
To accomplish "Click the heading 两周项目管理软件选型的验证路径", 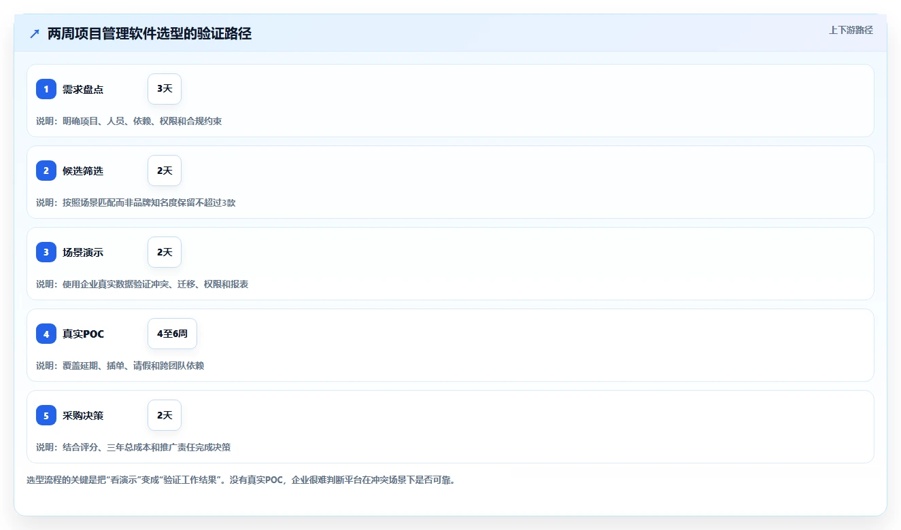I will 150,33.
